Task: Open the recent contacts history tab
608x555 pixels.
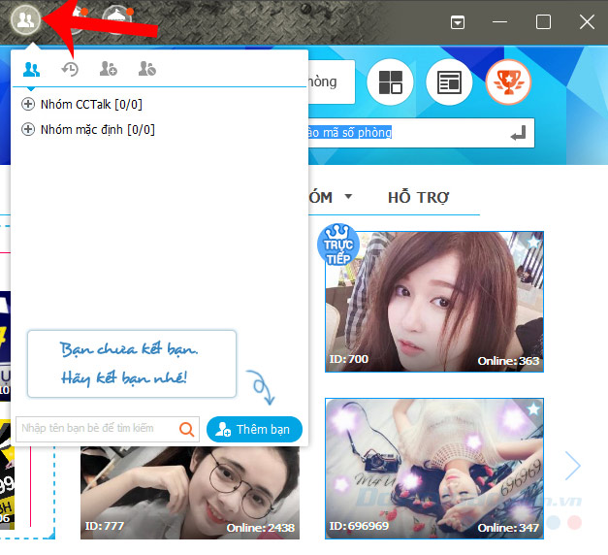Action: pyautogui.click(x=70, y=69)
